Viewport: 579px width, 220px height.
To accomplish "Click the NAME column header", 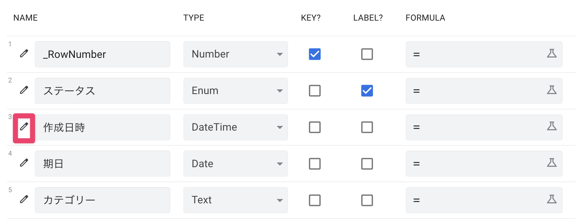I will click(25, 18).
